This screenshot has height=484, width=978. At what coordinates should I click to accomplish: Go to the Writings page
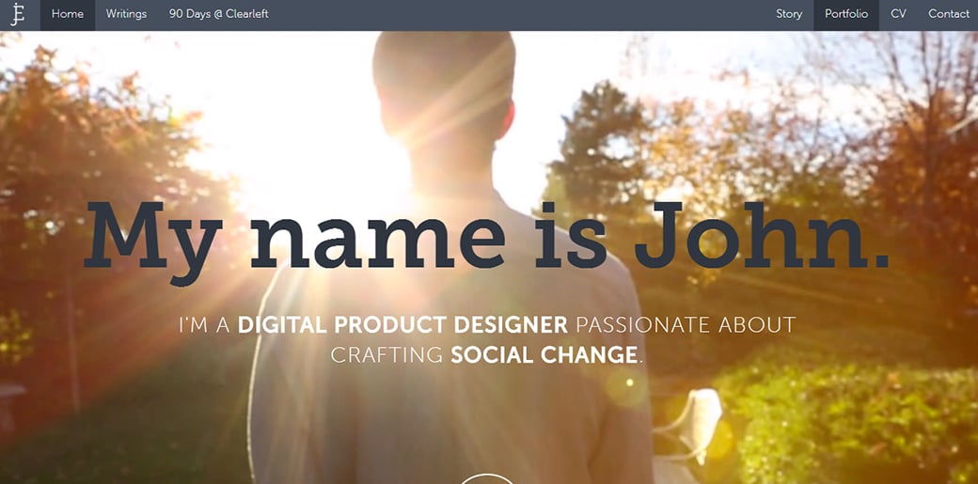tap(126, 14)
